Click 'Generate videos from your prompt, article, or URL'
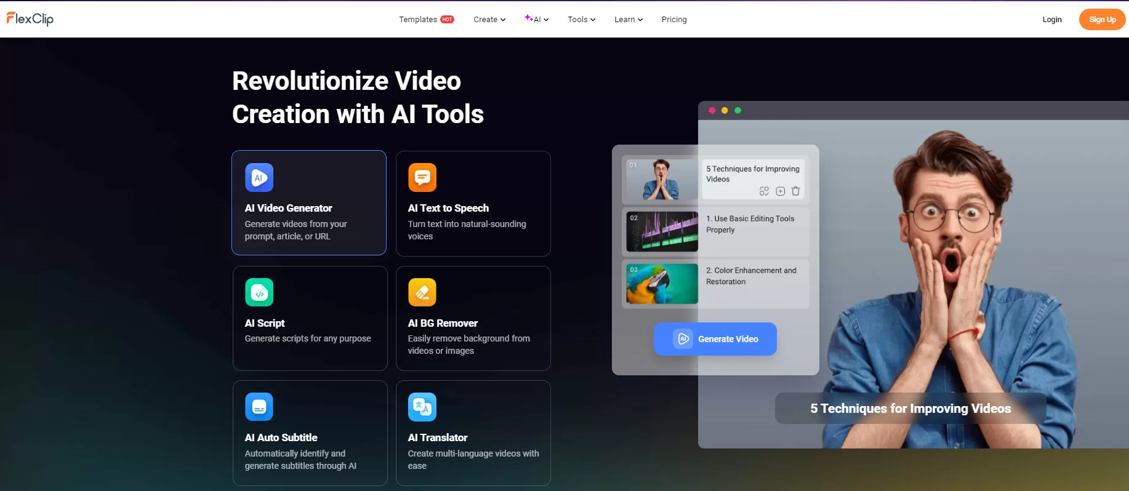The width and height of the screenshot is (1129, 491). (295, 230)
